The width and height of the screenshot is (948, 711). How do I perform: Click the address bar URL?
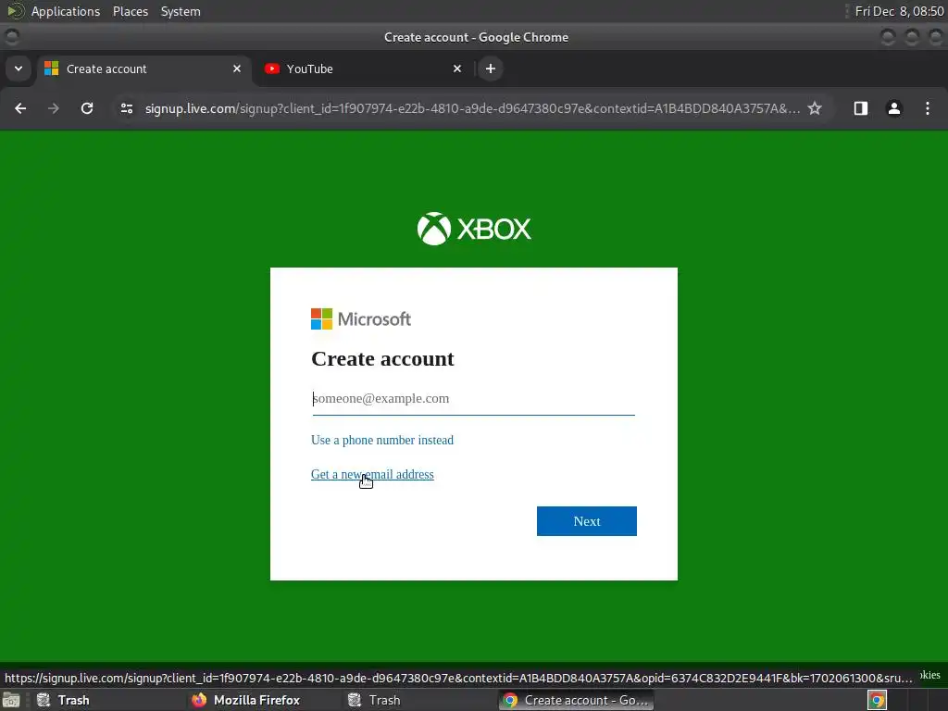point(471,108)
